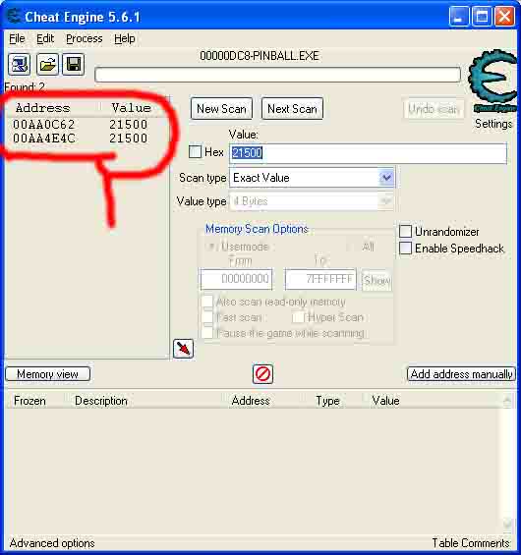Click the scan progress bar
Viewport: 521px width, 555px height.
coord(277,75)
